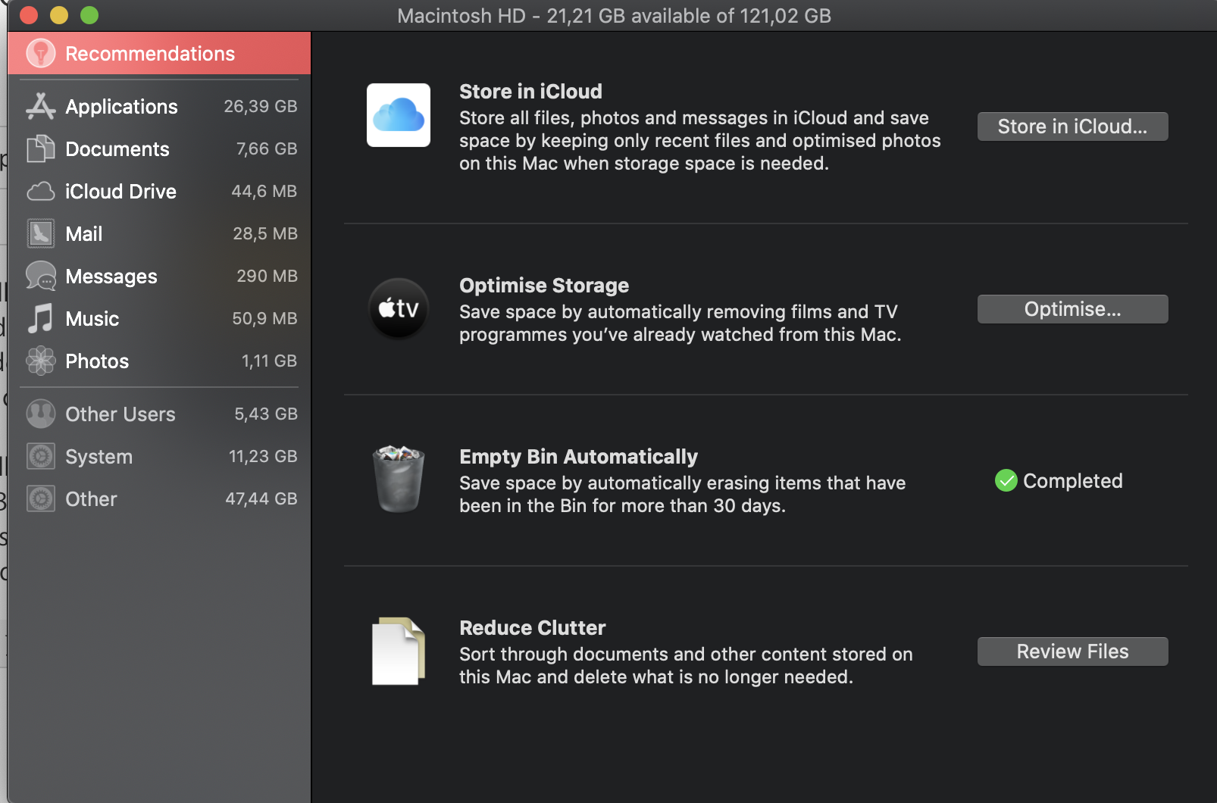Click the 5,43 GB Other Users size
Image resolution: width=1217 pixels, height=803 pixels.
point(265,414)
